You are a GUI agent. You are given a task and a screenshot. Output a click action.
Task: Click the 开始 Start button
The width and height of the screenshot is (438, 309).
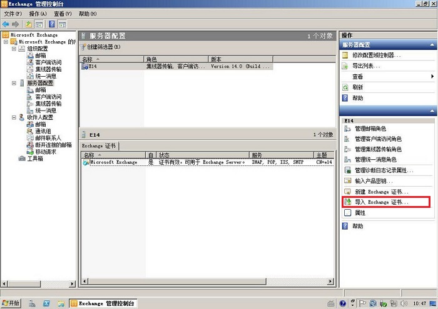click(11, 303)
